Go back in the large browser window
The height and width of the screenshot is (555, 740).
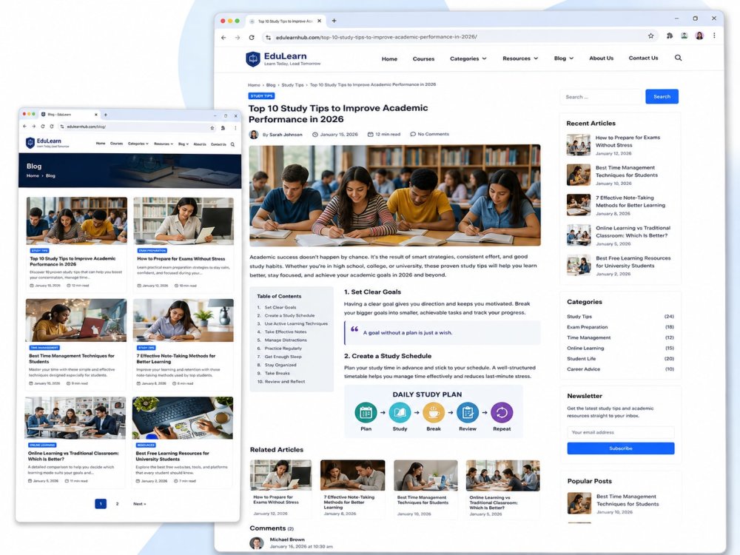tap(223, 37)
